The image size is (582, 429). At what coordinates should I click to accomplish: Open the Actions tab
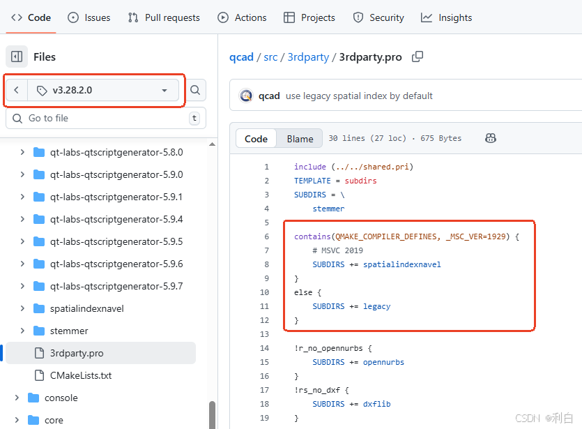pos(242,17)
